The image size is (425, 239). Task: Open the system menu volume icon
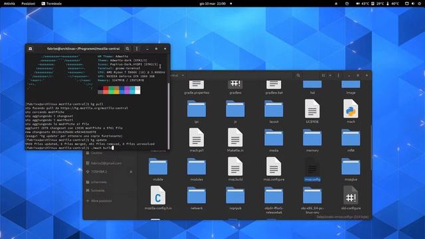coord(413,3)
